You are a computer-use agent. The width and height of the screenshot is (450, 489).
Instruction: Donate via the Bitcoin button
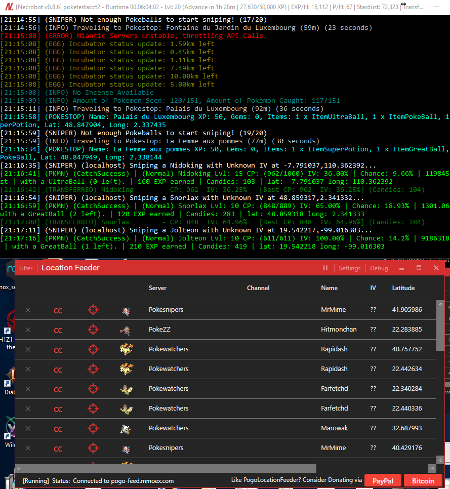pyautogui.click(x=423, y=481)
